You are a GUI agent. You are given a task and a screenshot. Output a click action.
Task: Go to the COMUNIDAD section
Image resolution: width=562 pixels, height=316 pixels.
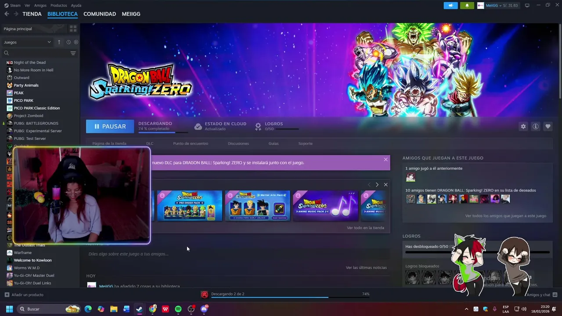click(100, 14)
